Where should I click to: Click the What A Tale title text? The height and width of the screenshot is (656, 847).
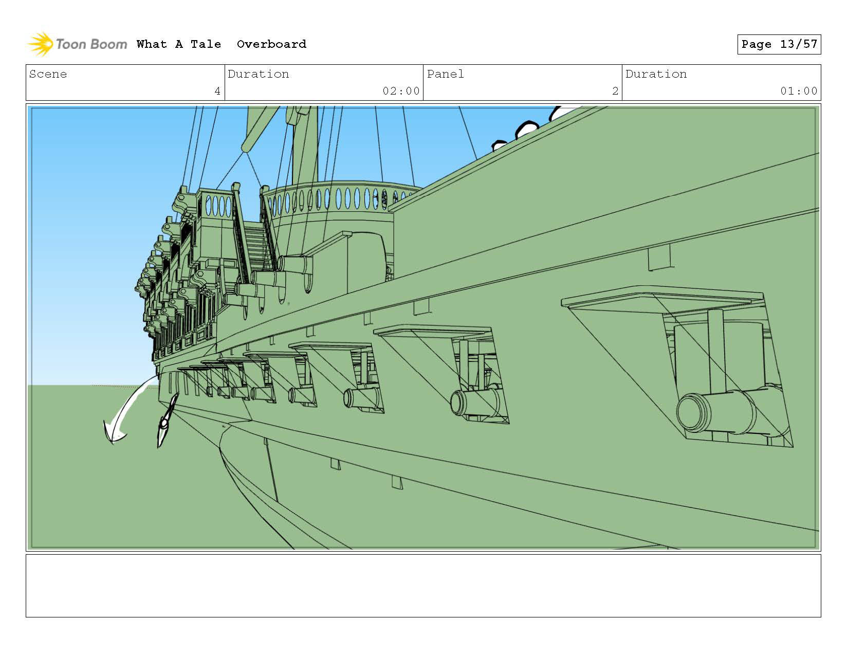[179, 44]
